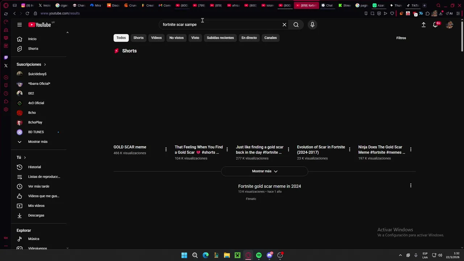Clear the search box with the X icon

click(285, 25)
